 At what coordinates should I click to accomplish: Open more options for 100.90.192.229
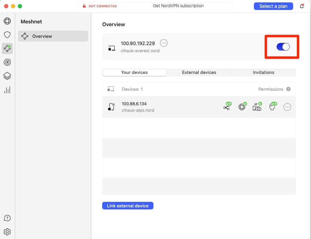164,43
